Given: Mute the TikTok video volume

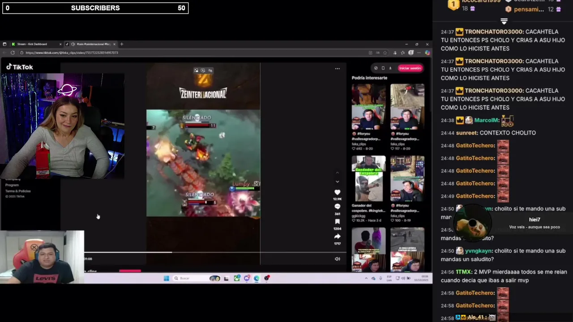Looking at the screenshot, I should (337, 258).
